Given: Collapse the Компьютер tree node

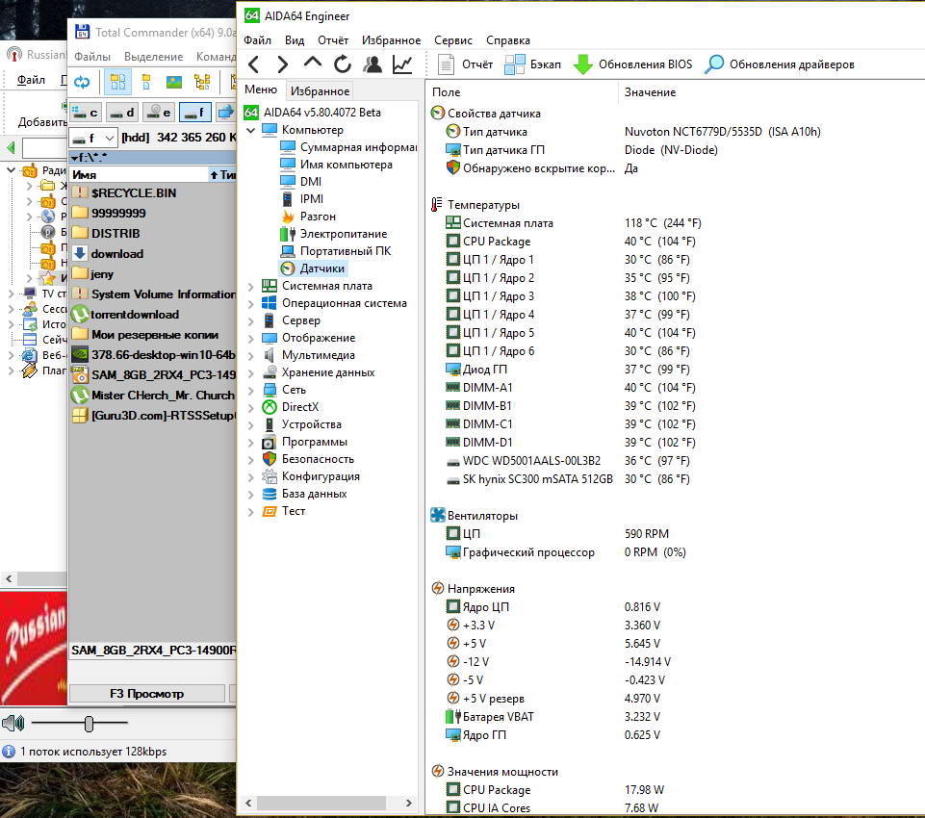Looking at the screenshot, I should [250, 130].
